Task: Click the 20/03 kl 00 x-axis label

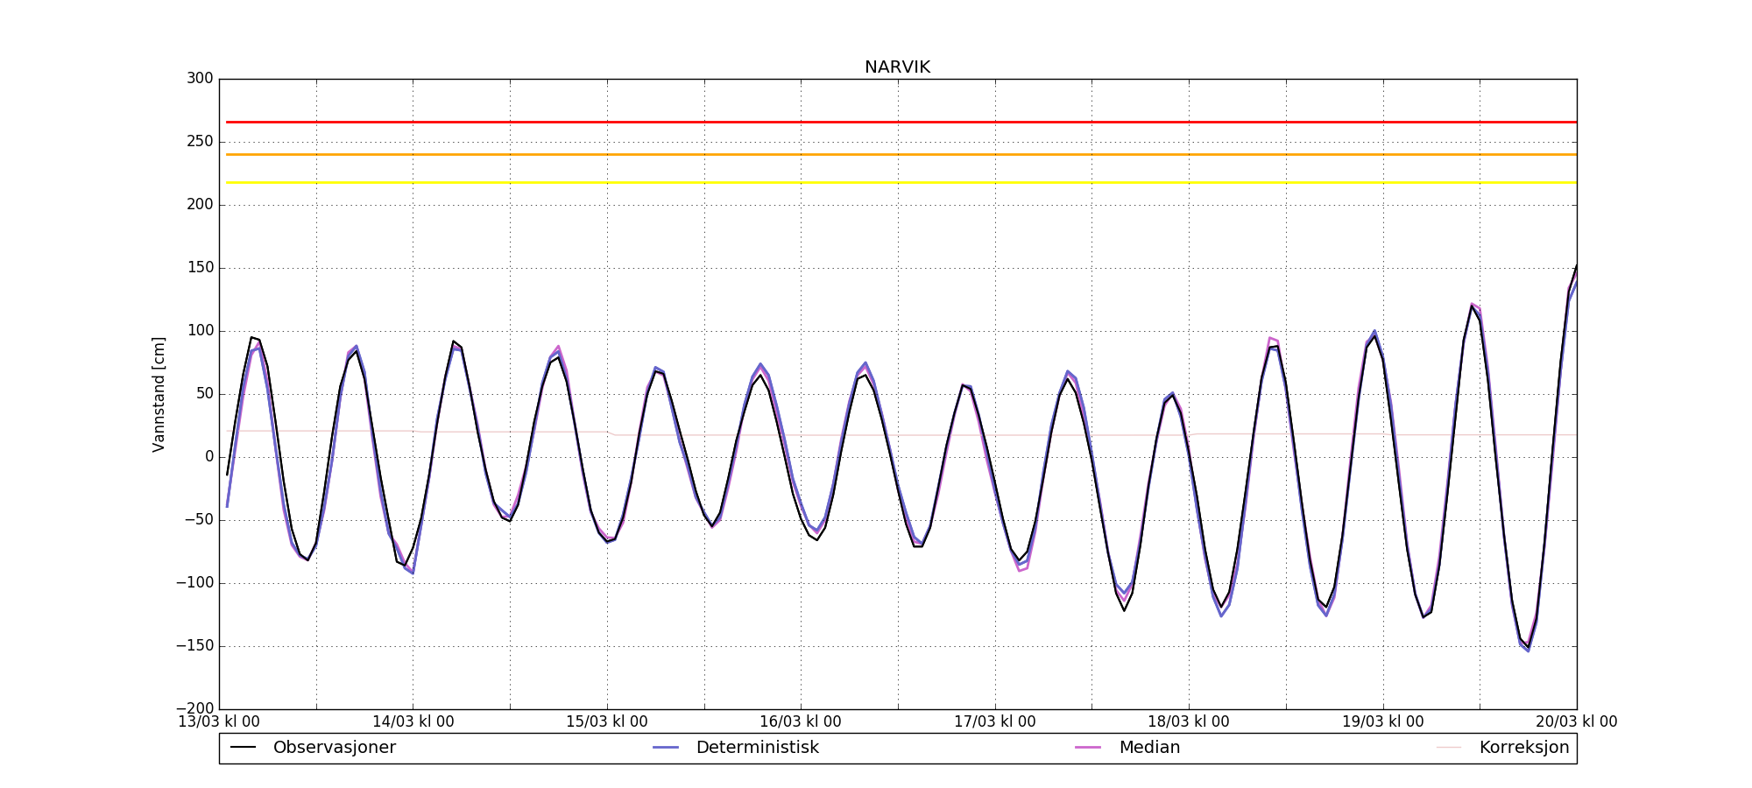Action: (x=1576, y=722)
